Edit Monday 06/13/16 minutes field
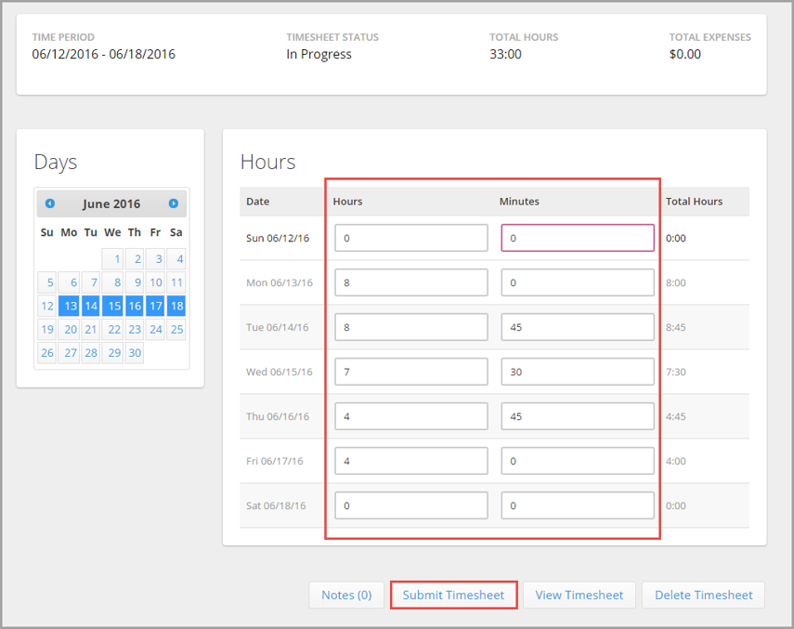This screenshot has height=629, width=794. pos(578,282)
